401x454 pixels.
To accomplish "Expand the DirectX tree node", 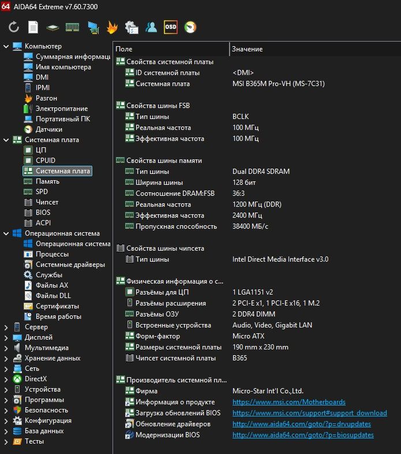I will 6,379.
